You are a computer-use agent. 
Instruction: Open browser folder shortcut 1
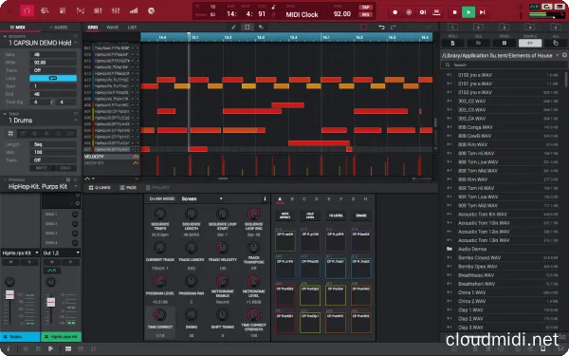(452, 28)
